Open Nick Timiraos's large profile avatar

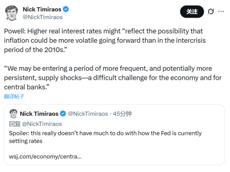pos(12,13)
